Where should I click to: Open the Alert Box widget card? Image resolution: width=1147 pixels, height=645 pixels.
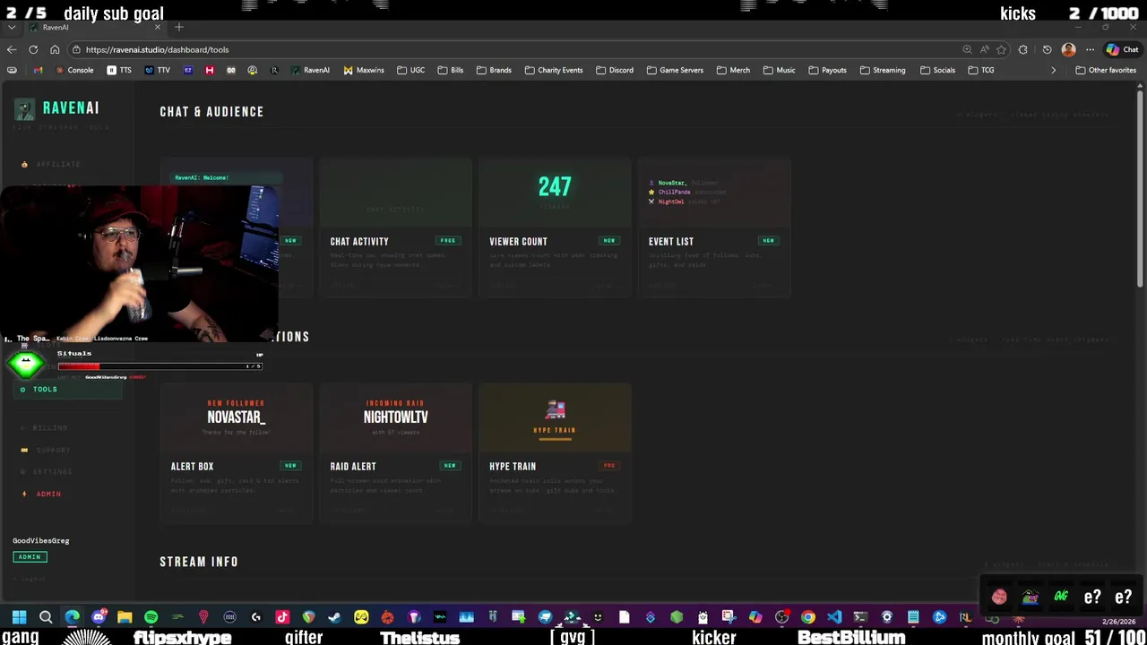(x=237, y=452)
